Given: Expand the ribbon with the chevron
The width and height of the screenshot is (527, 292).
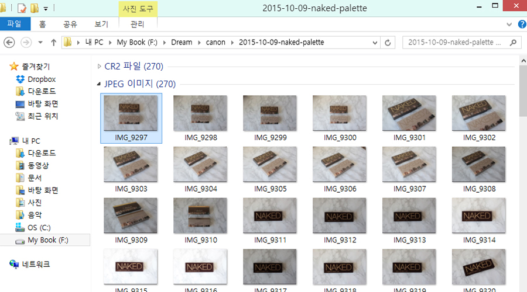Looking at the screenshot, I should tap(508, 24).
